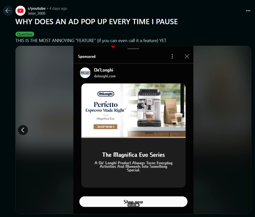Click the De'Longhi round logo avatar

(x=85, y=73)
